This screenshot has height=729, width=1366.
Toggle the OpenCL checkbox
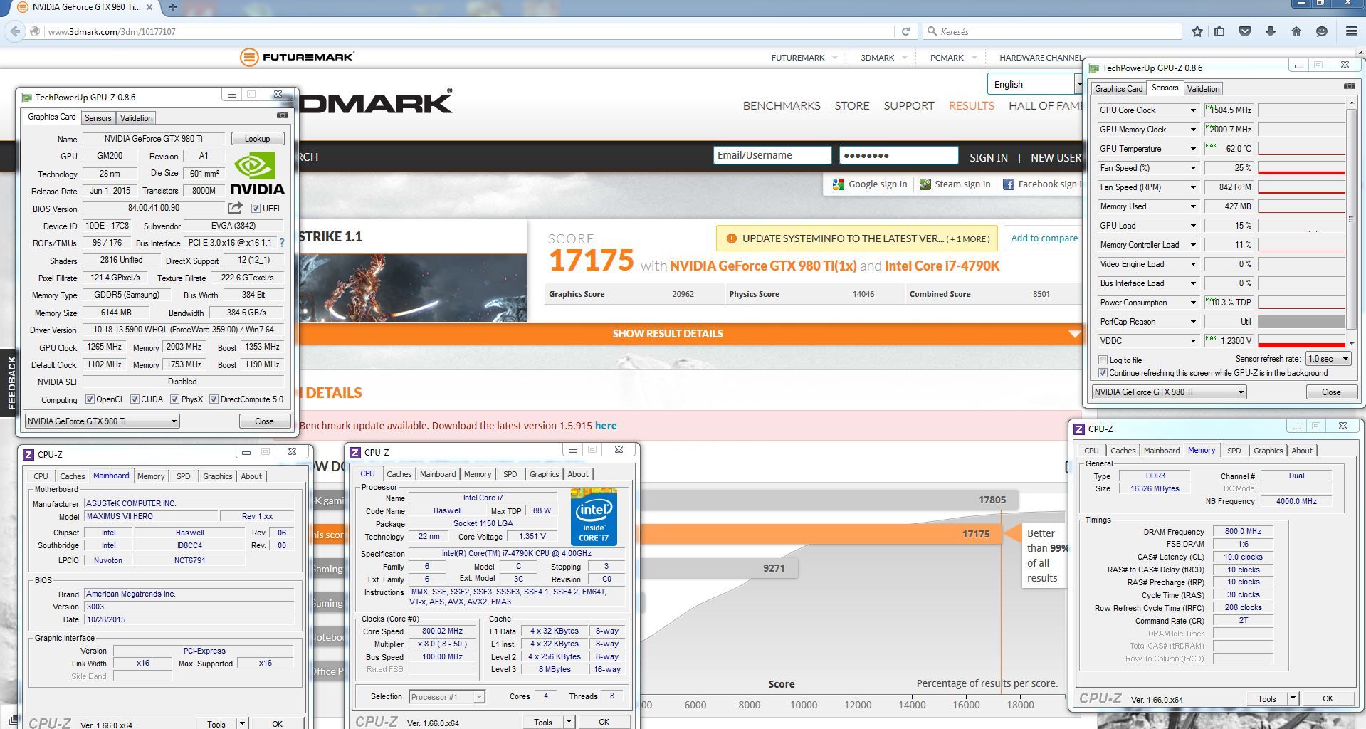click(90, 399)
